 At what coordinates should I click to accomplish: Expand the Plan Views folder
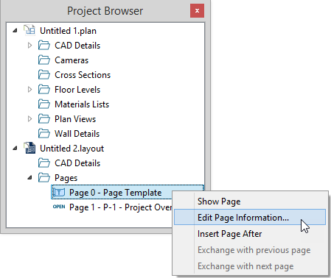click(29, 119)
